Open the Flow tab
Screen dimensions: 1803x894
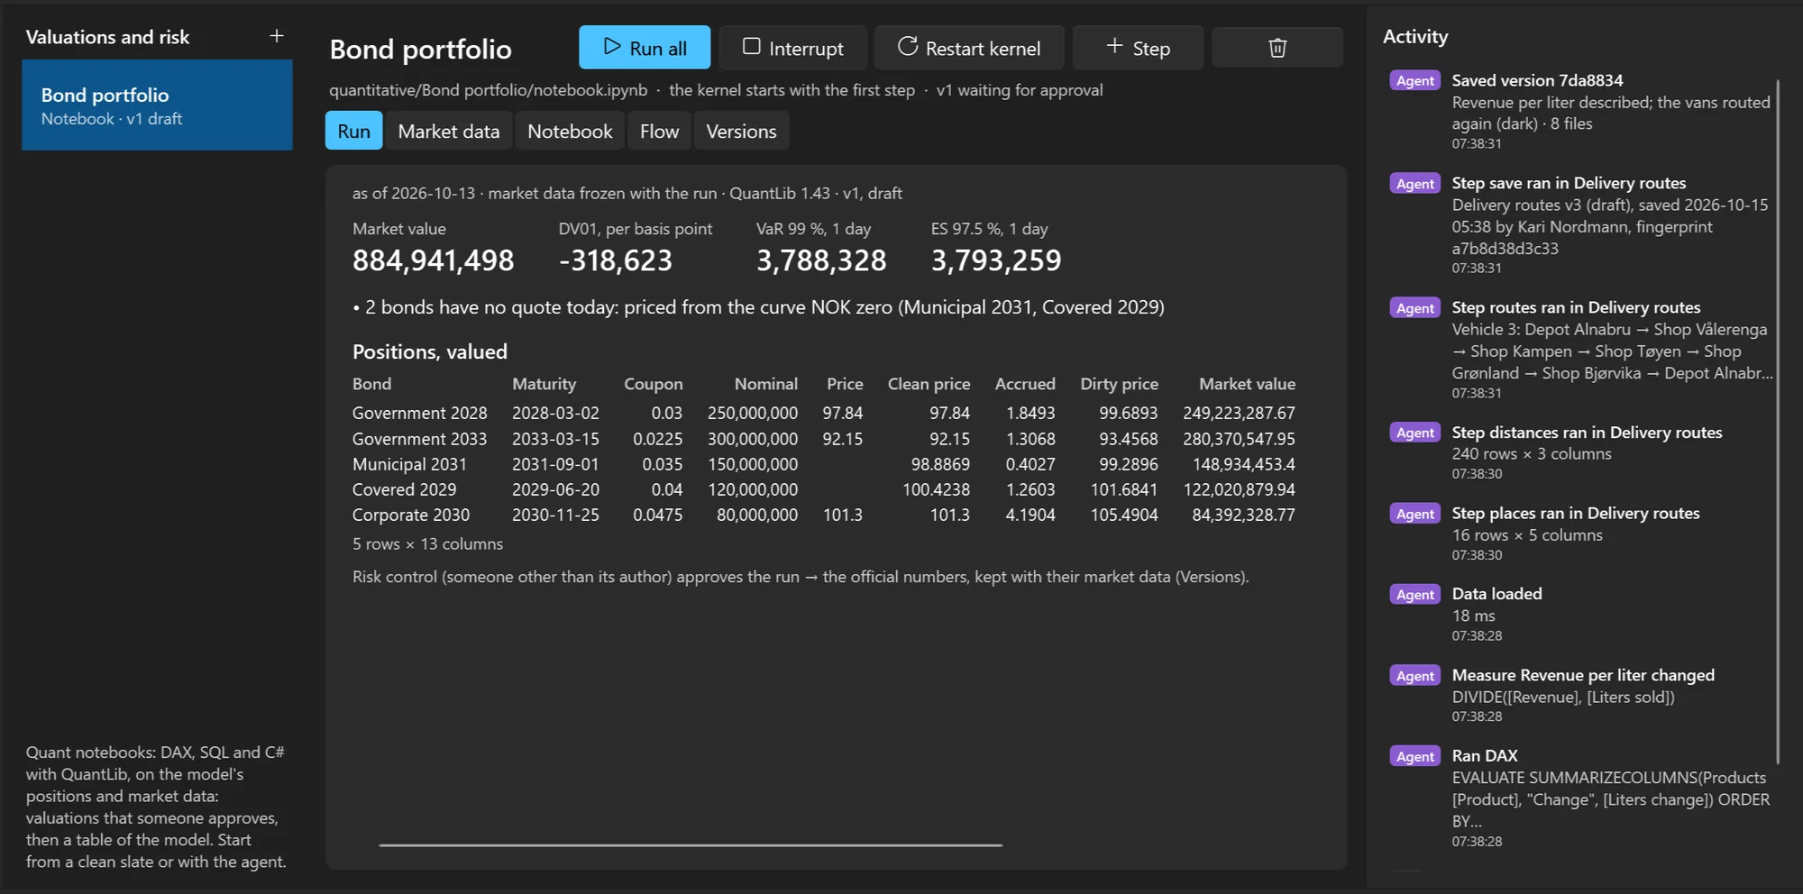pos(659,132)
